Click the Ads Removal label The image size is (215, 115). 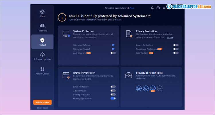(x=79, y=91)
